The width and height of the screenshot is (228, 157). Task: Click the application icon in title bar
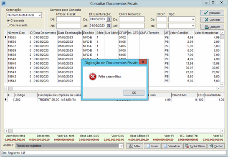click(x=3, y=3)
